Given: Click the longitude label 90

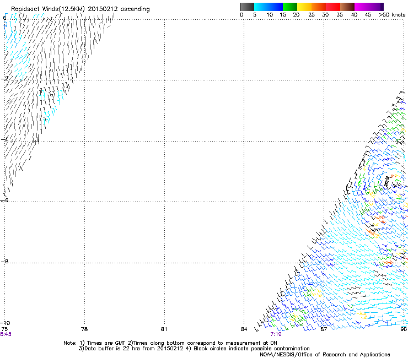Looking at the screenshot, I should (x=404, y=329).
